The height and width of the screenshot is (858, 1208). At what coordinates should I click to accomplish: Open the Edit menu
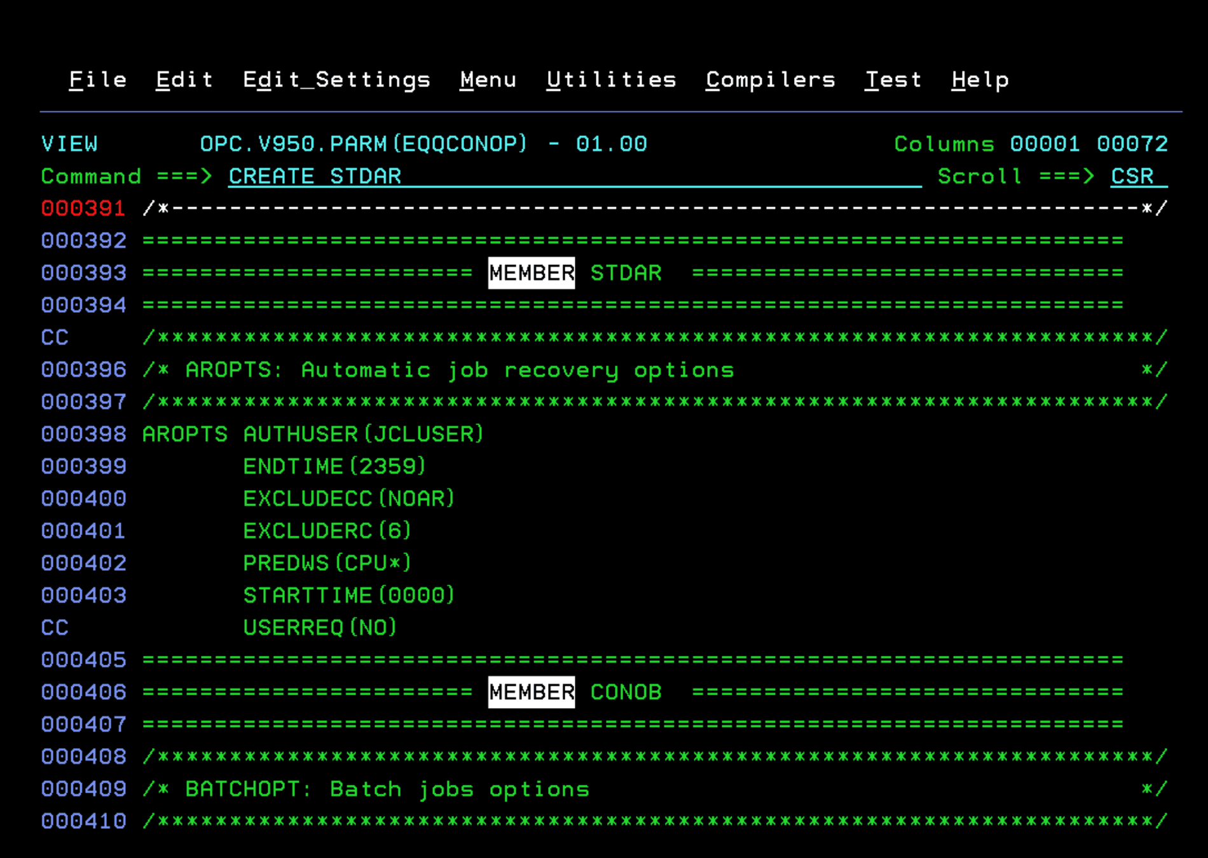(184, 79)
